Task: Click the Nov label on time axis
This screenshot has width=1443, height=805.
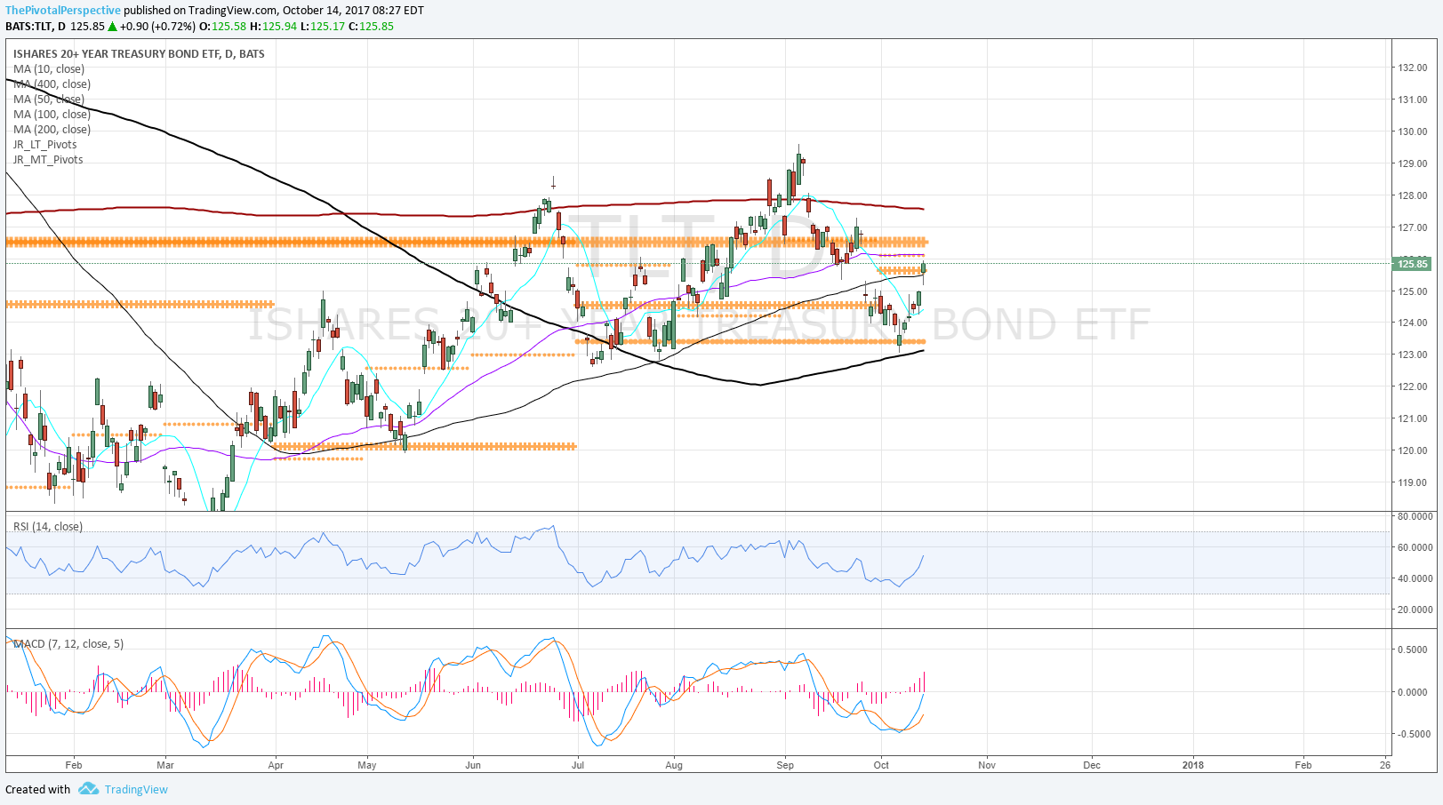Action: pos(987,764)
